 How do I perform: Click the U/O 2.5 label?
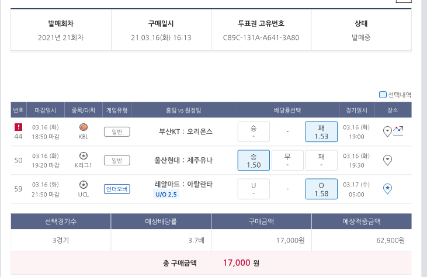pyautogui.click(x=166, y=194)
